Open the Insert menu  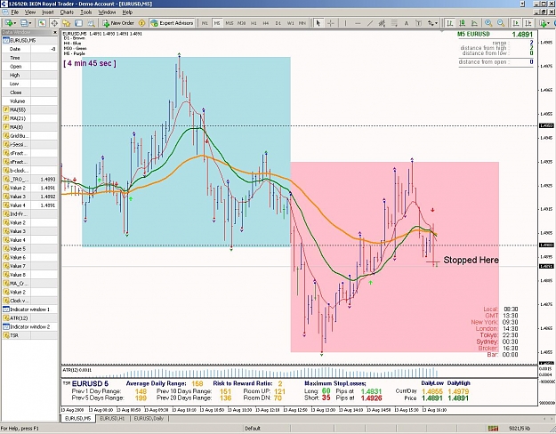click(x=47, y=12)
